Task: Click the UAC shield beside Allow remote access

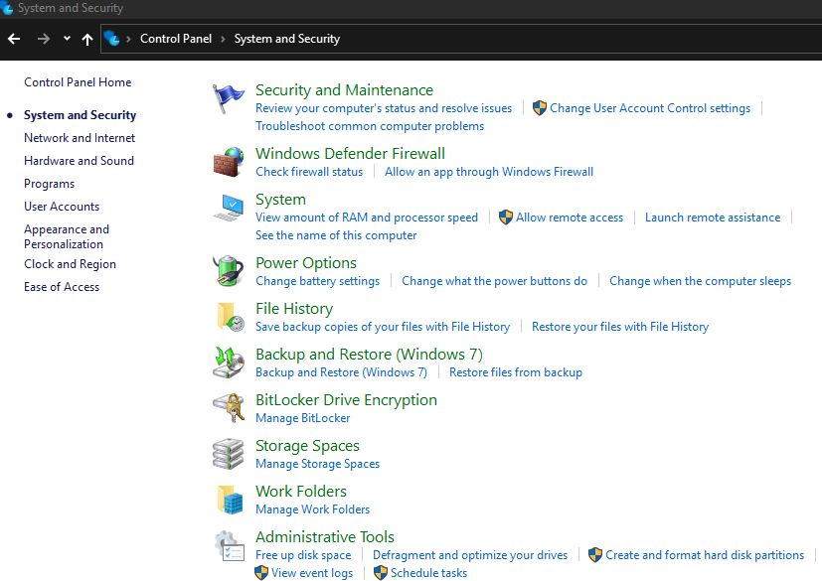Action: click(x=507, y=218)
